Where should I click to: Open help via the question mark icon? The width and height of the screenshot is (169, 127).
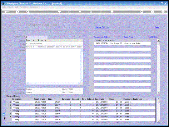[17, 12]
